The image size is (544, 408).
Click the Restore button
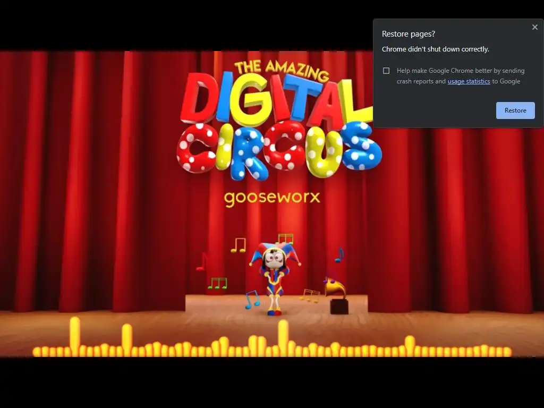tap(515, 110)
